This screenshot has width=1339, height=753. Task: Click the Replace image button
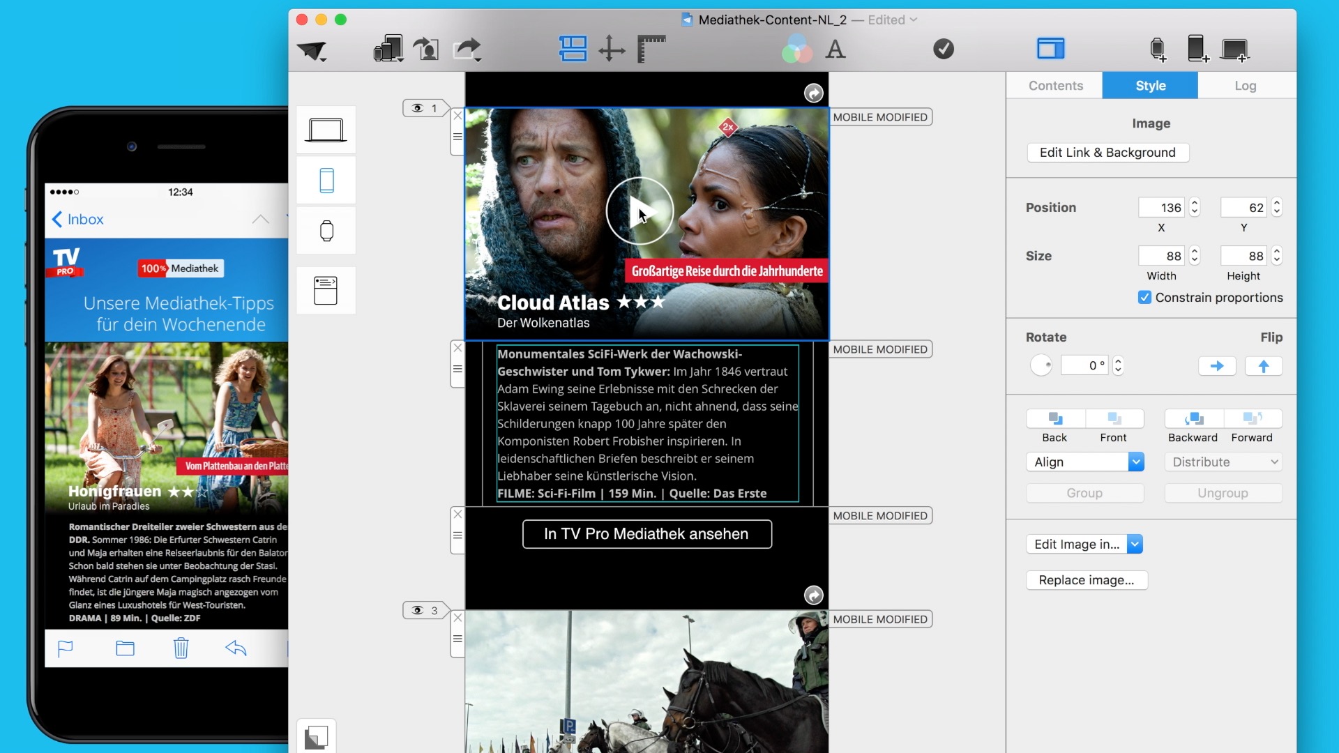pyautogui.click(x=1087, y=579)
